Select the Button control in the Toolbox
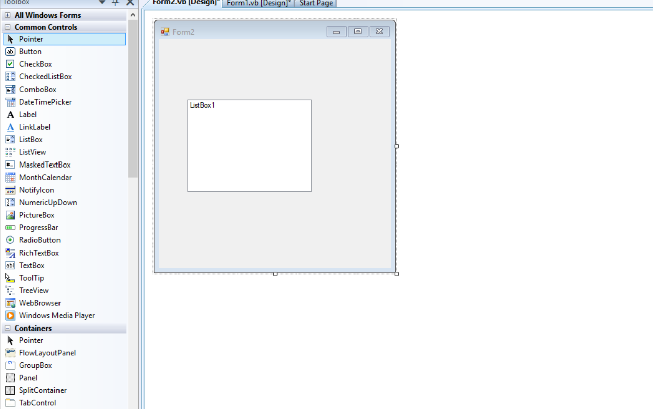The height and width of the screenshot is (409, 653). tap(30, 51)
